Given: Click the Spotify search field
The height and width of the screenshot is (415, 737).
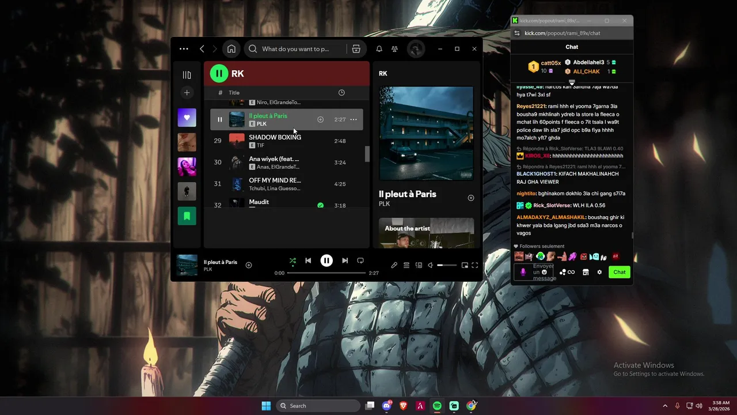Looking at the screenshot, I should [x=295, y=49].
